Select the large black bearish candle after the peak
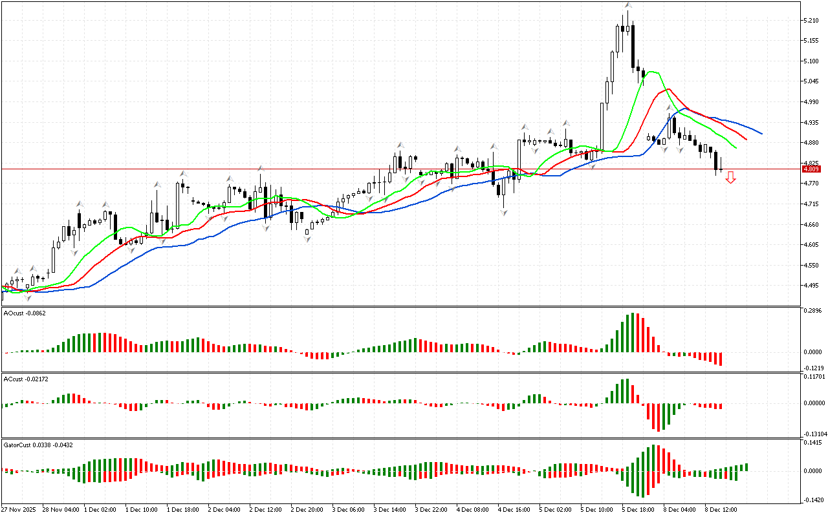The width and height of the screenshot is (828, 517). pos(633,45)
